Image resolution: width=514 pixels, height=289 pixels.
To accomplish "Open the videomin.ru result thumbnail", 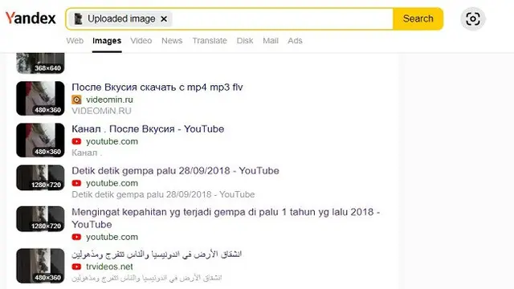I will [x=40, y=98].
